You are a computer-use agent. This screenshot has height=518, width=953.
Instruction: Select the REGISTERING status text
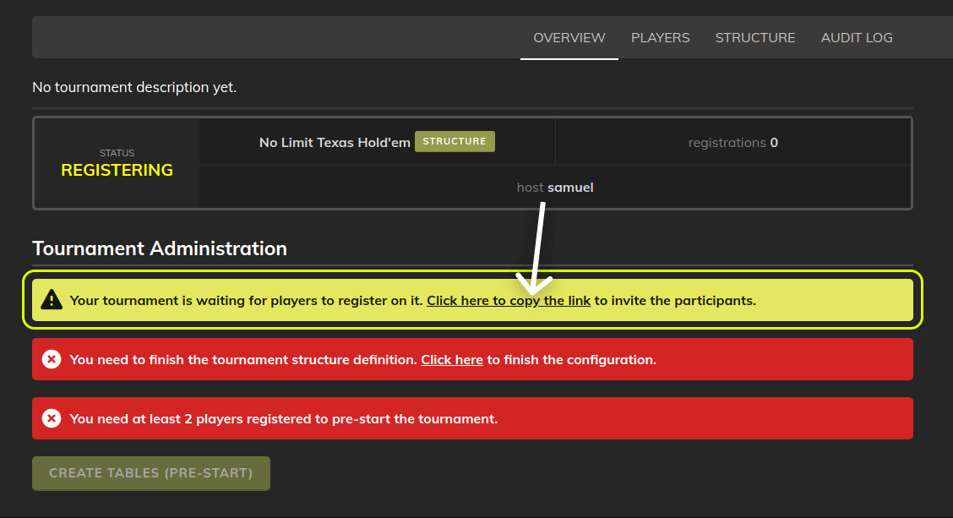[117, 170]
